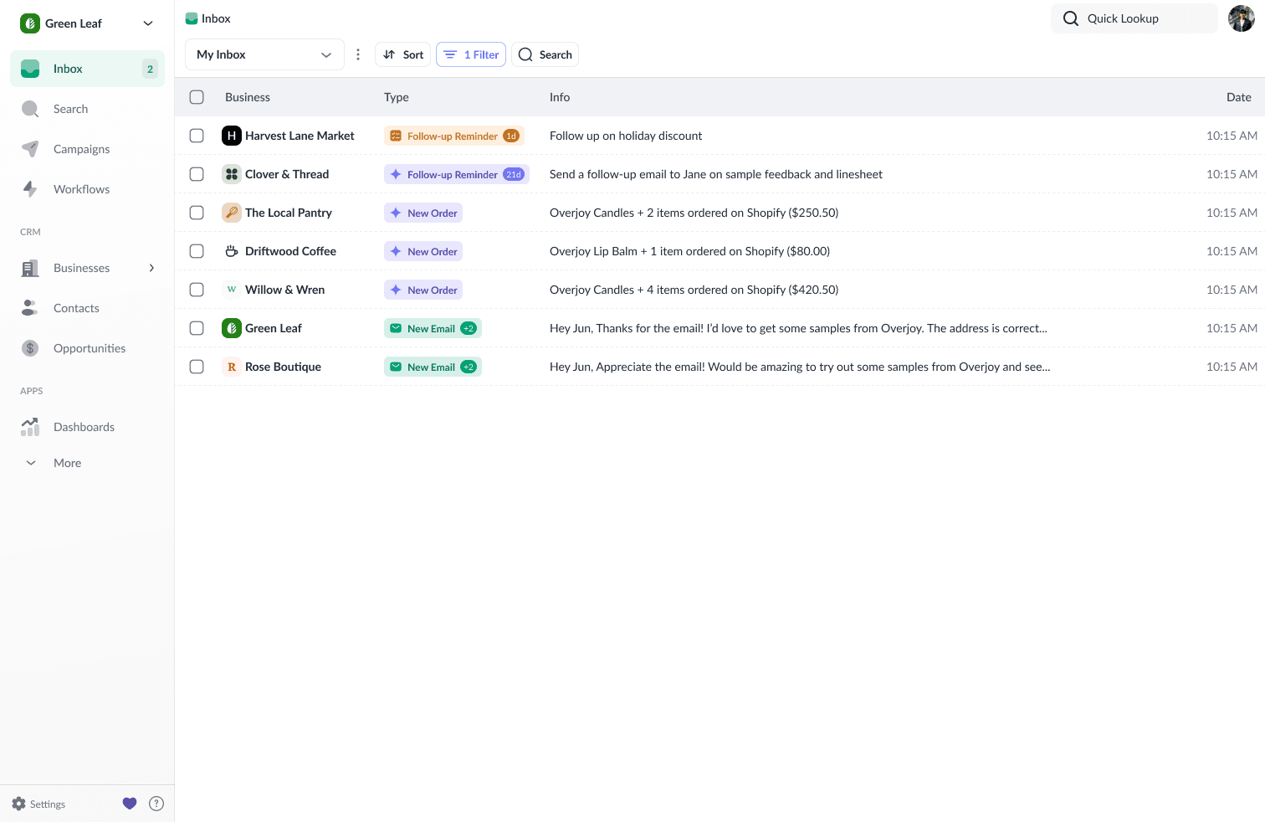
Task: Select the Green Leaf row checkbox
Action: (x=197, y=328)
